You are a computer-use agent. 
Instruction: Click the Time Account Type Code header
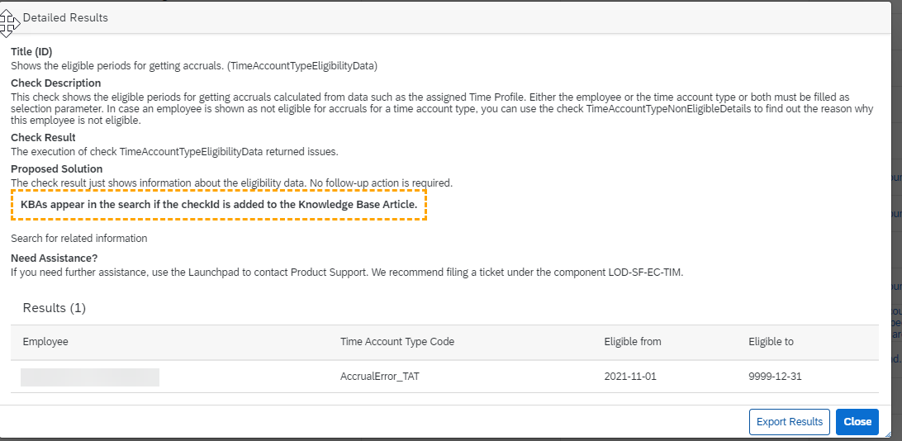pos(397,342)
